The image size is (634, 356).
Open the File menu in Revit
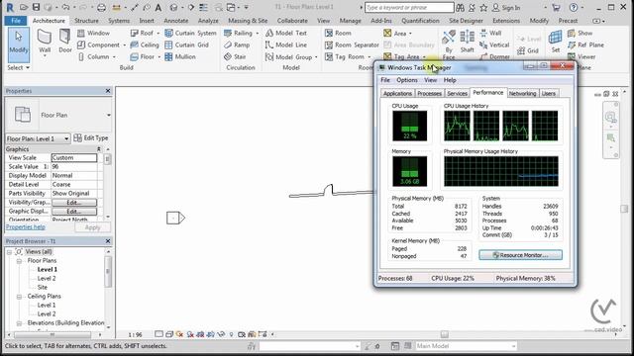pos(16,20)
